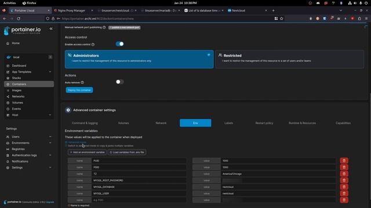This screenshot has width=371, height=208.
Task: Switch to the Volumes settings tab
Action: click(123, 123)
